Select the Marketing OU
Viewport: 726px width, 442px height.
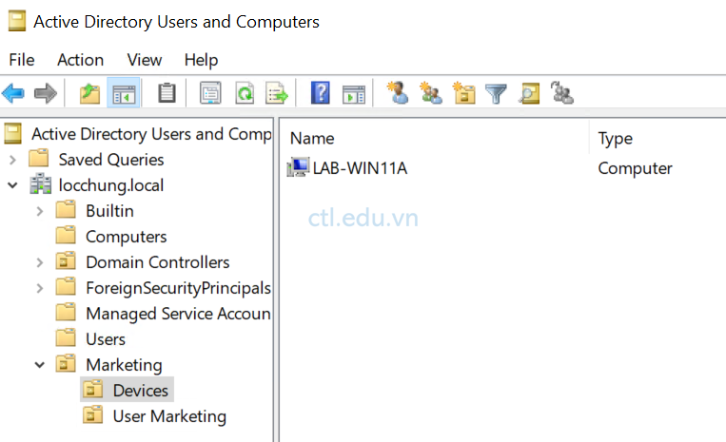pyautogui.click(x=124, y=365)
